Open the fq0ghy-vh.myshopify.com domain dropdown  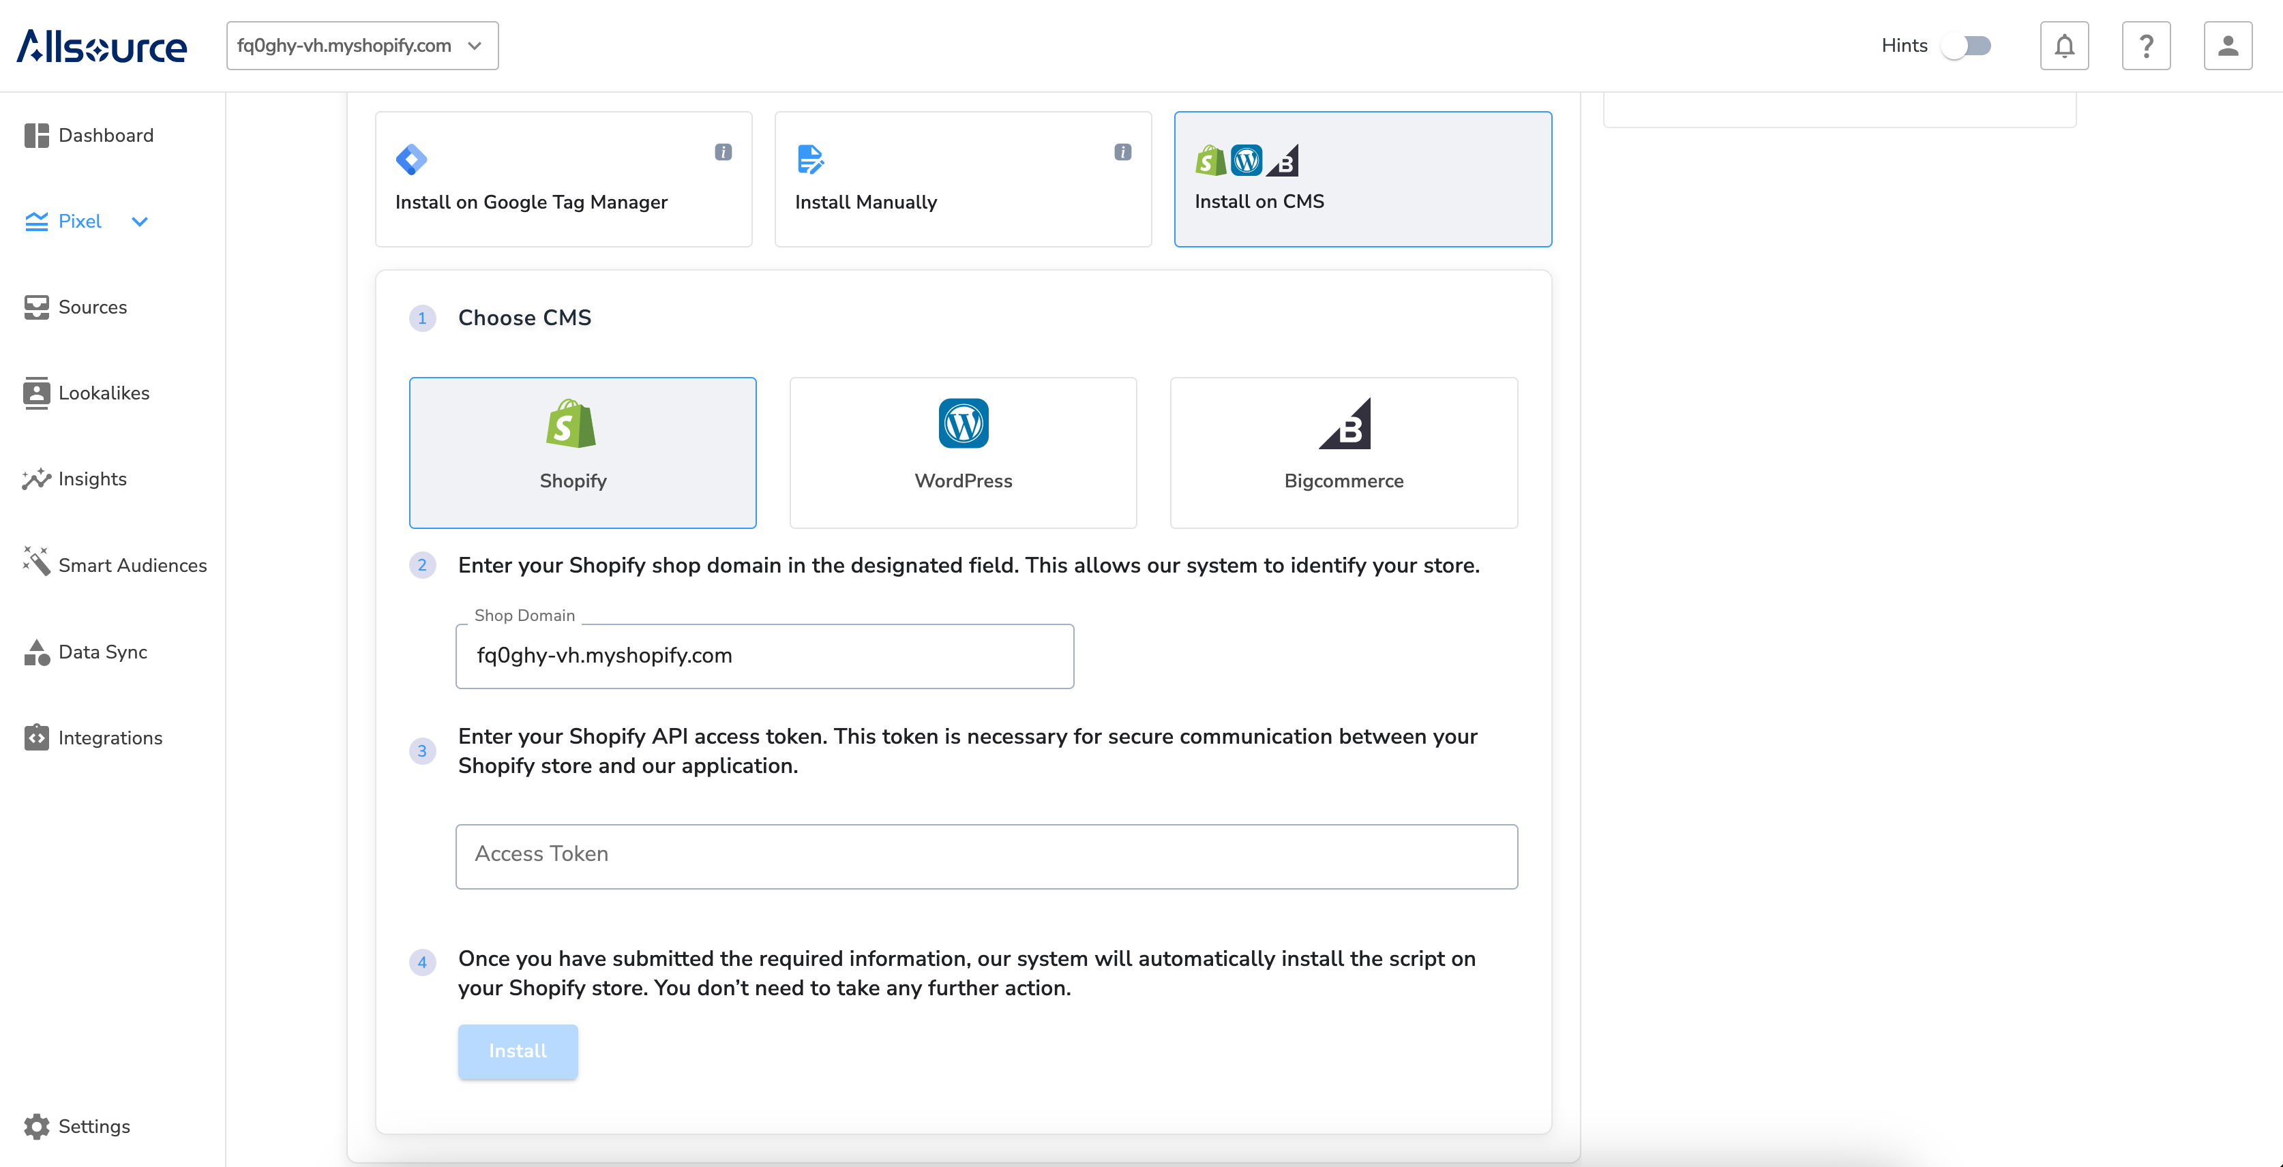[x=361, y=46]
